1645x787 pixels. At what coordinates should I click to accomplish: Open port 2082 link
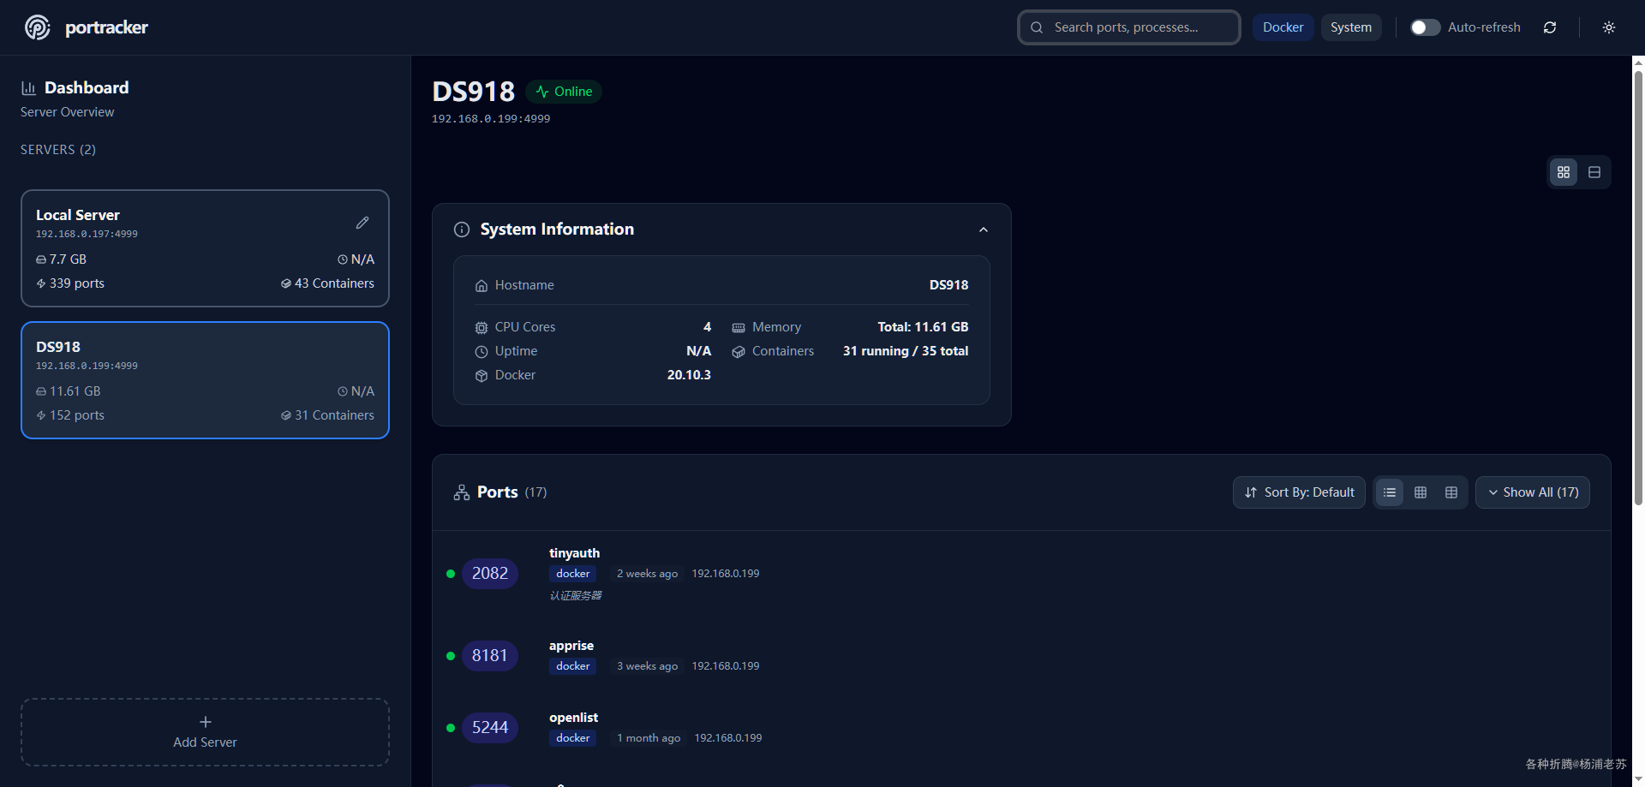point(490,574)
